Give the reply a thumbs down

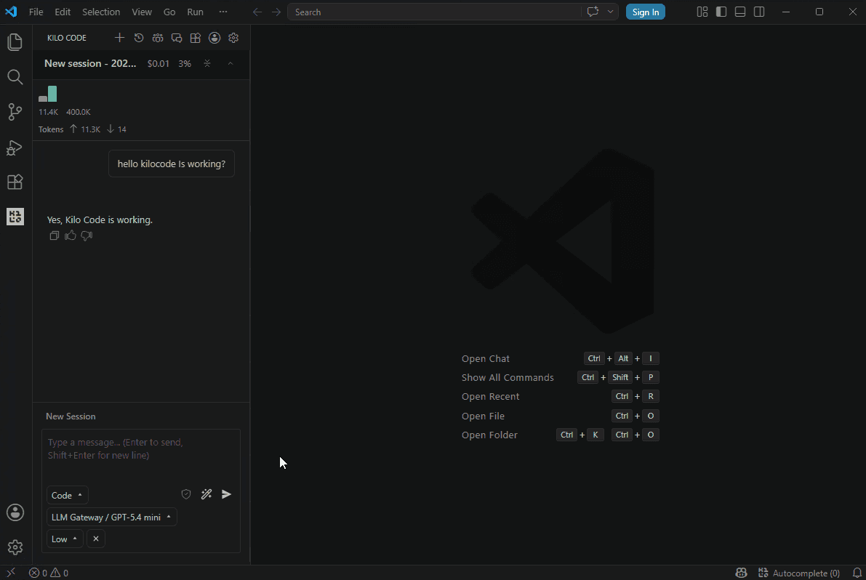click(x=87, y=235)
